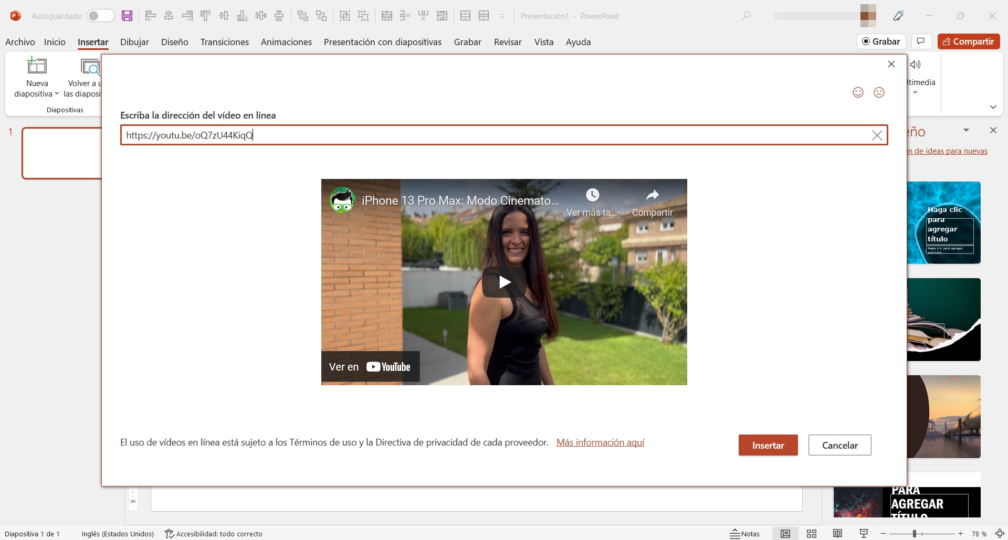Click Ungroup objects icon in quick access toolbar
Viewport: 1008px width, 540px height.
363,16
